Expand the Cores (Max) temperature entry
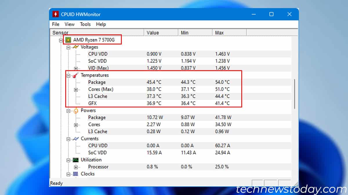 [76, 89]
